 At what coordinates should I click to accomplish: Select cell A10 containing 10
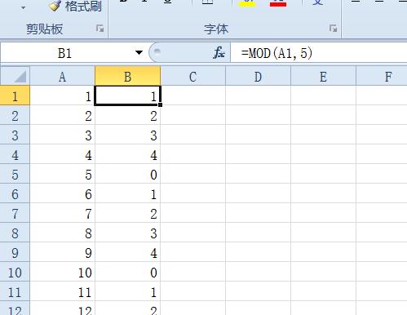click(62, 272)
